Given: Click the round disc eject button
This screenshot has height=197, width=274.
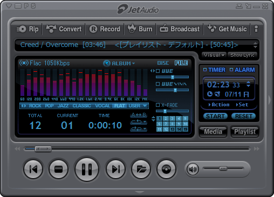Looking at the screenshot, I should pyautogui.click(x=166, y=169).
